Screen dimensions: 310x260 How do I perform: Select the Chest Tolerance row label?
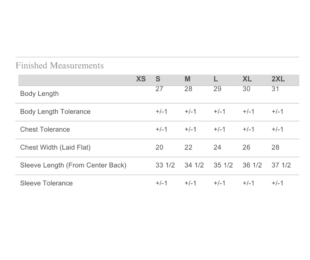45,129
